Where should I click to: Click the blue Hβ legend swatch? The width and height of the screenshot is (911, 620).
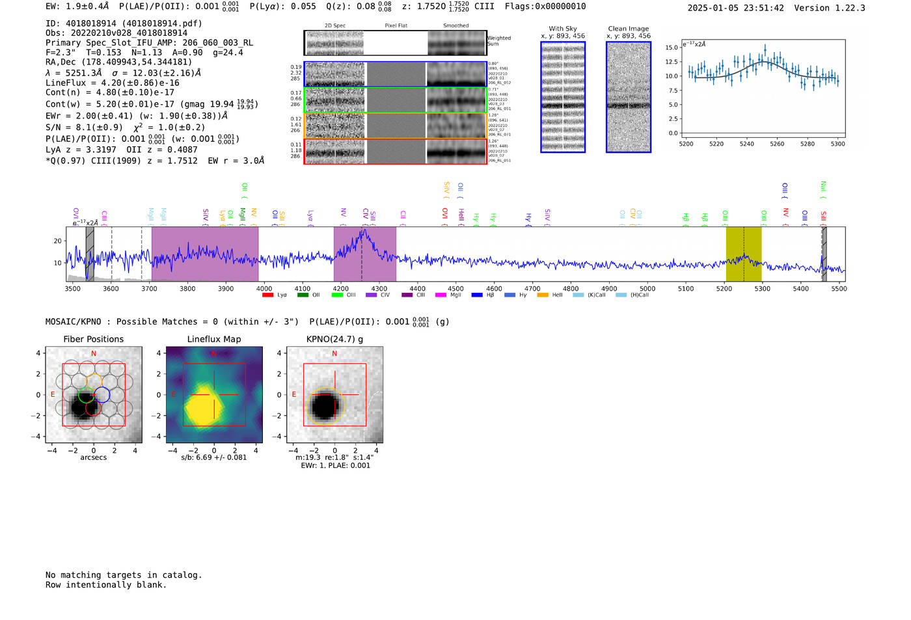477,295
